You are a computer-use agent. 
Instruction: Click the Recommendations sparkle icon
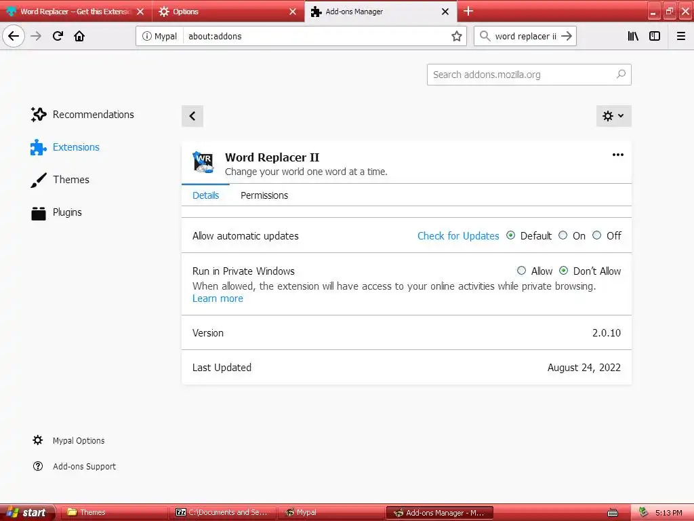(x=39, y=114)
